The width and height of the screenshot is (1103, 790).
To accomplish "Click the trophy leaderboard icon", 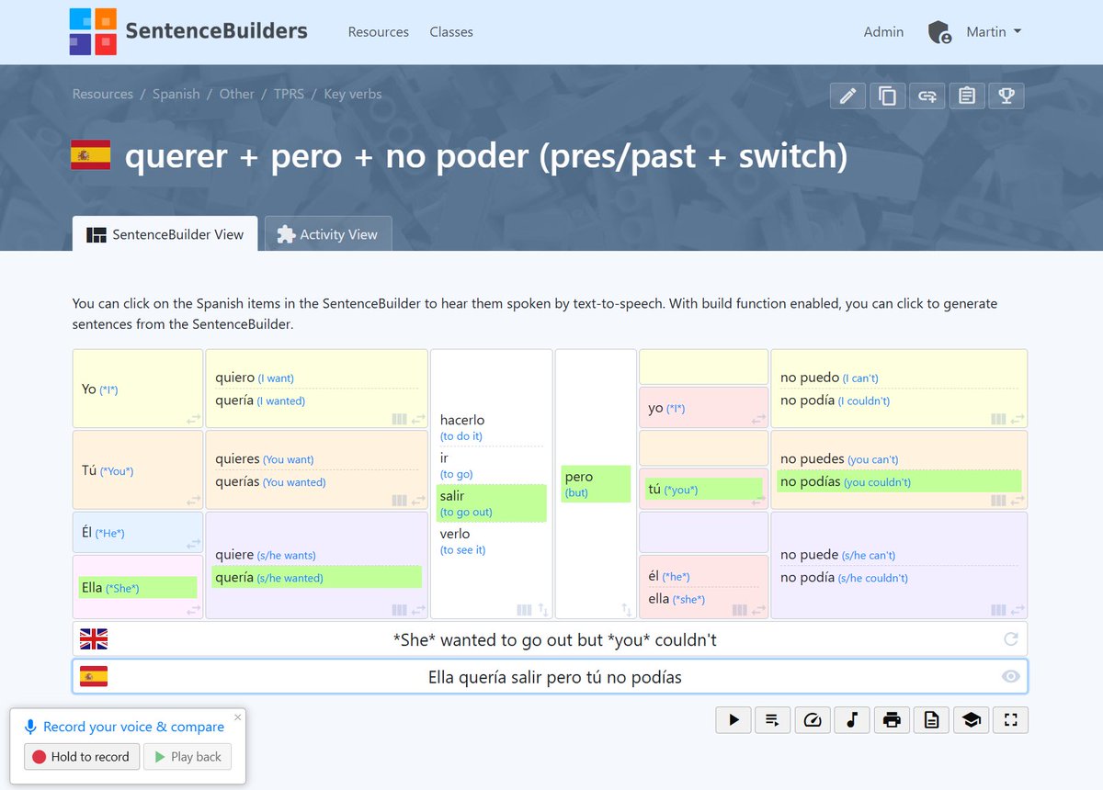I will coord(1006,96).
